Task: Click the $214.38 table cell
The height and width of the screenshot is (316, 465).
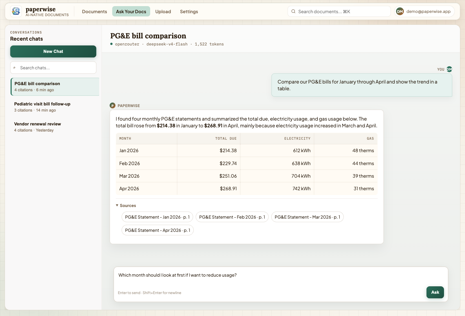Action: click(x=209, y=151)
